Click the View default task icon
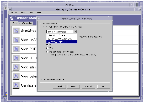Screen dimensions: 144x103 pos(16,76)
